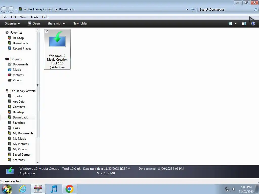Click the network tray icon

[x=227, y=189]
